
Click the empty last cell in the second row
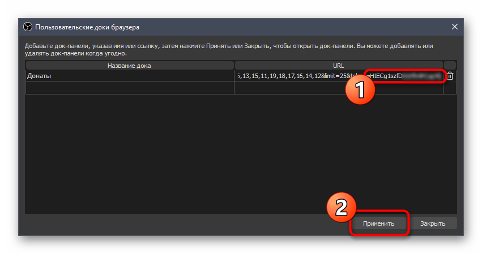450,88
